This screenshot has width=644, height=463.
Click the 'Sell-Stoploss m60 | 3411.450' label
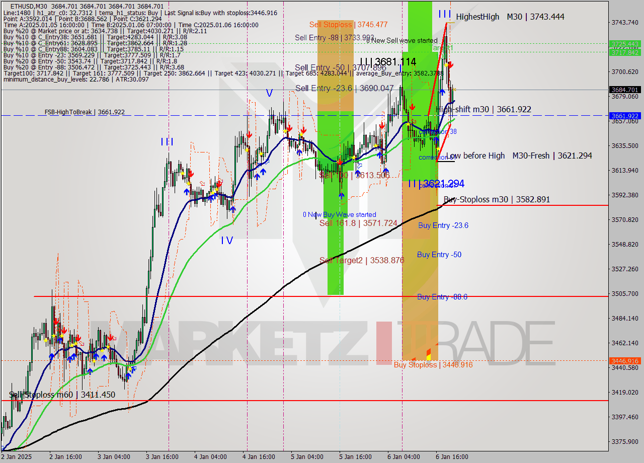(x=62, y=395)
